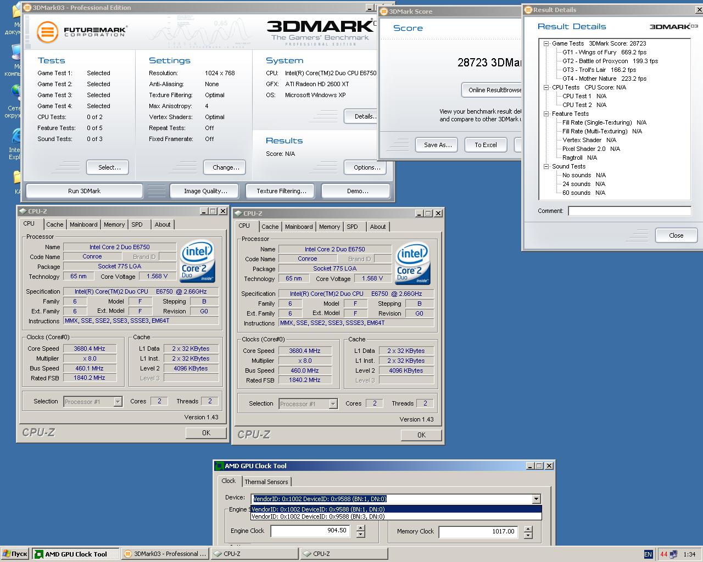Click the To Excel button

486,145
